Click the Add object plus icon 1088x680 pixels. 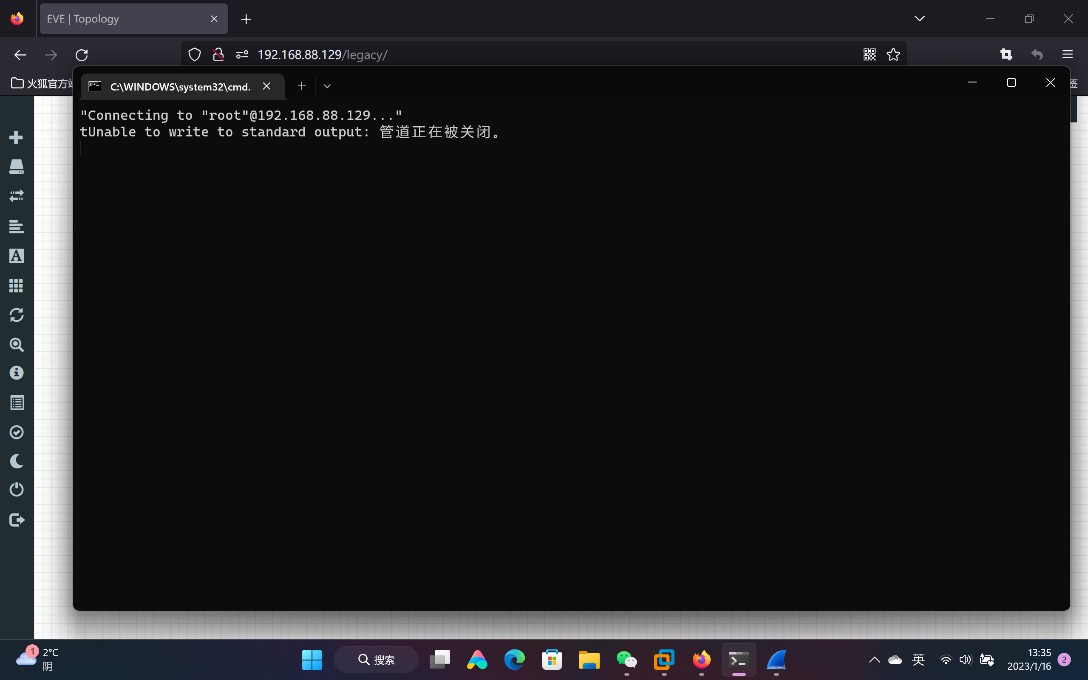(x=16, y=137)
